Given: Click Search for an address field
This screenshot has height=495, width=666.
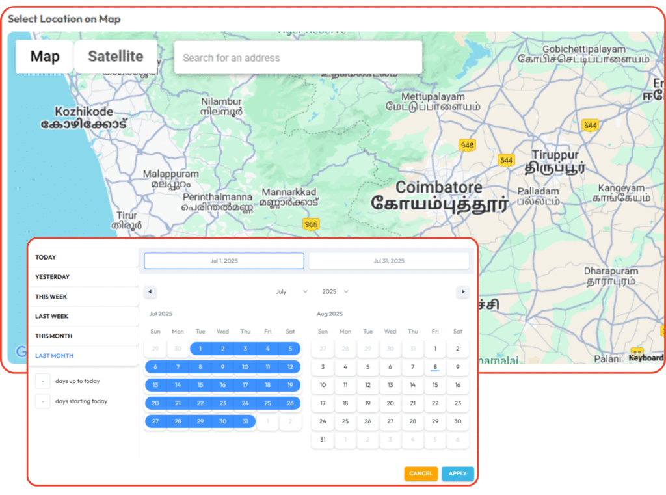Looking at the screenshot, I should (298, 58).
